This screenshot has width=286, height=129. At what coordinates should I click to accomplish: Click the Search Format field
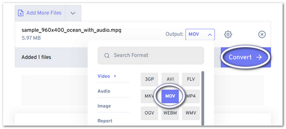click(x=151, y=55)
